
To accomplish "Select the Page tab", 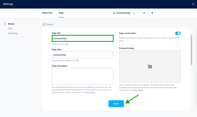I will [x=61, y=13].
